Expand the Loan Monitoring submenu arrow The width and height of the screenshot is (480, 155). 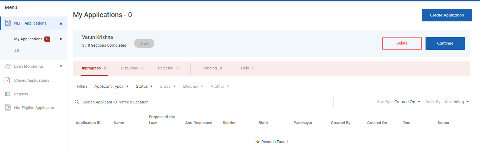click(61, 66)
